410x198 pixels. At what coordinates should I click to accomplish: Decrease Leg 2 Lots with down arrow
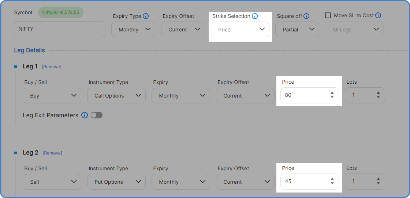click(x=378, y=183)
